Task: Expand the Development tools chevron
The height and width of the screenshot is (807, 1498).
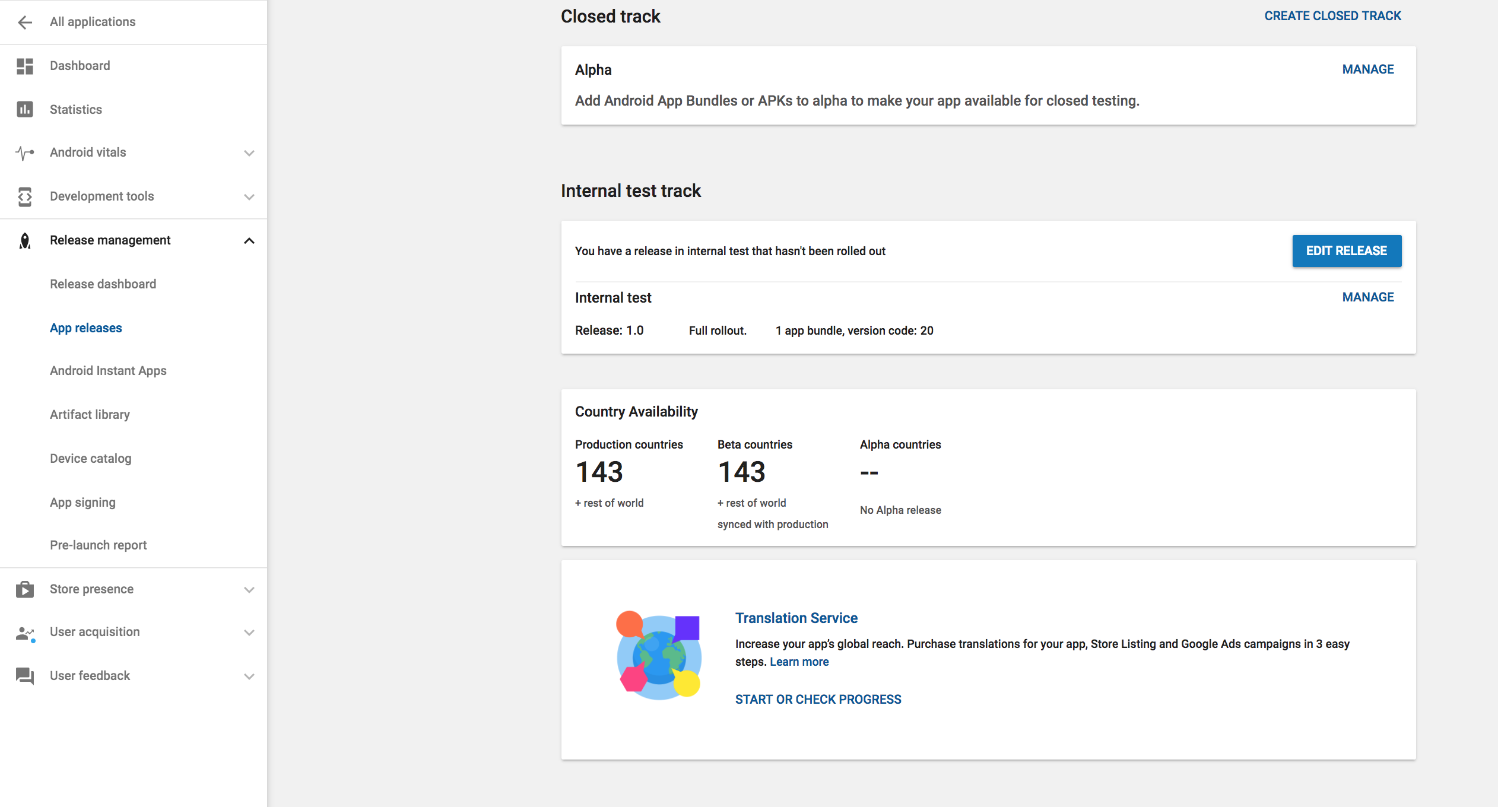Action: pyautogui.click(x=249, y=197)
